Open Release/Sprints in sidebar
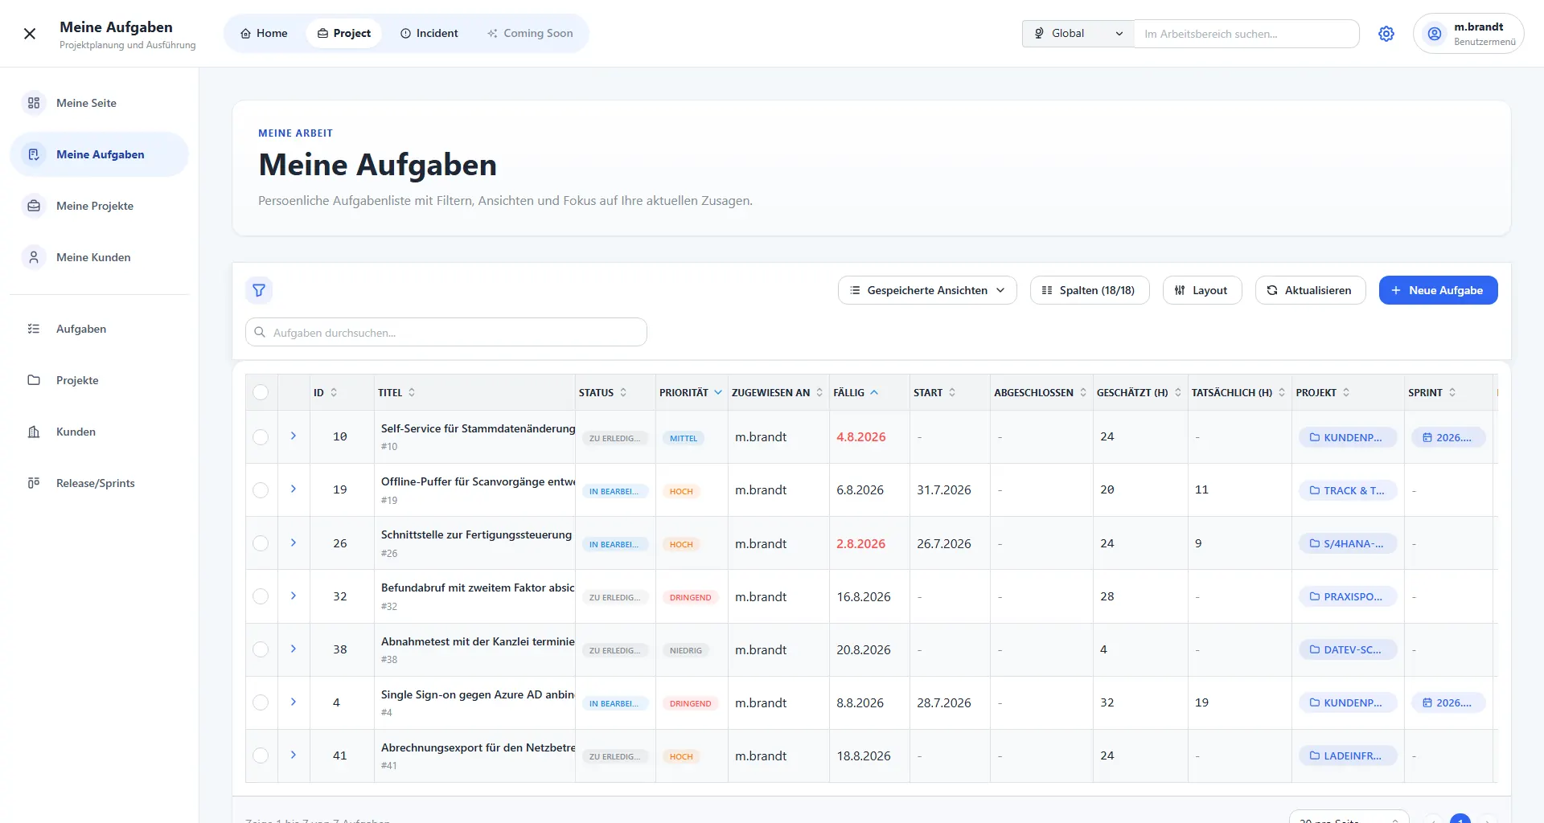 coord(99,483)
